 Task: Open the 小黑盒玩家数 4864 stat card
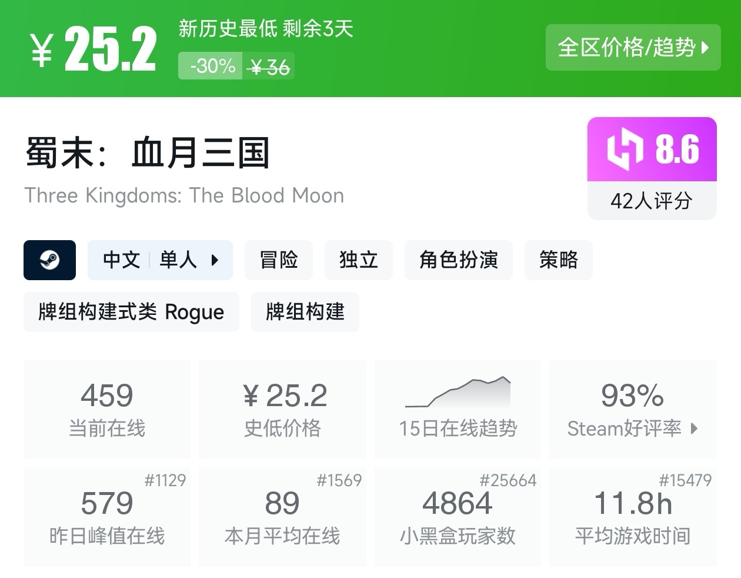458,517
